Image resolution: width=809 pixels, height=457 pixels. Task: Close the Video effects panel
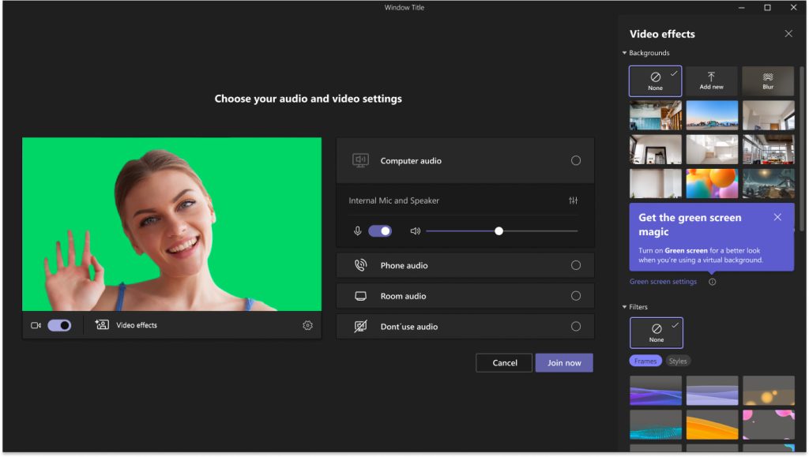(x=788, y=34)
